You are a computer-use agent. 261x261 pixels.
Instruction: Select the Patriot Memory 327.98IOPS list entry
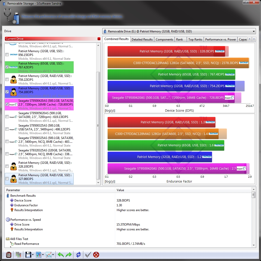tap(39, 179)
